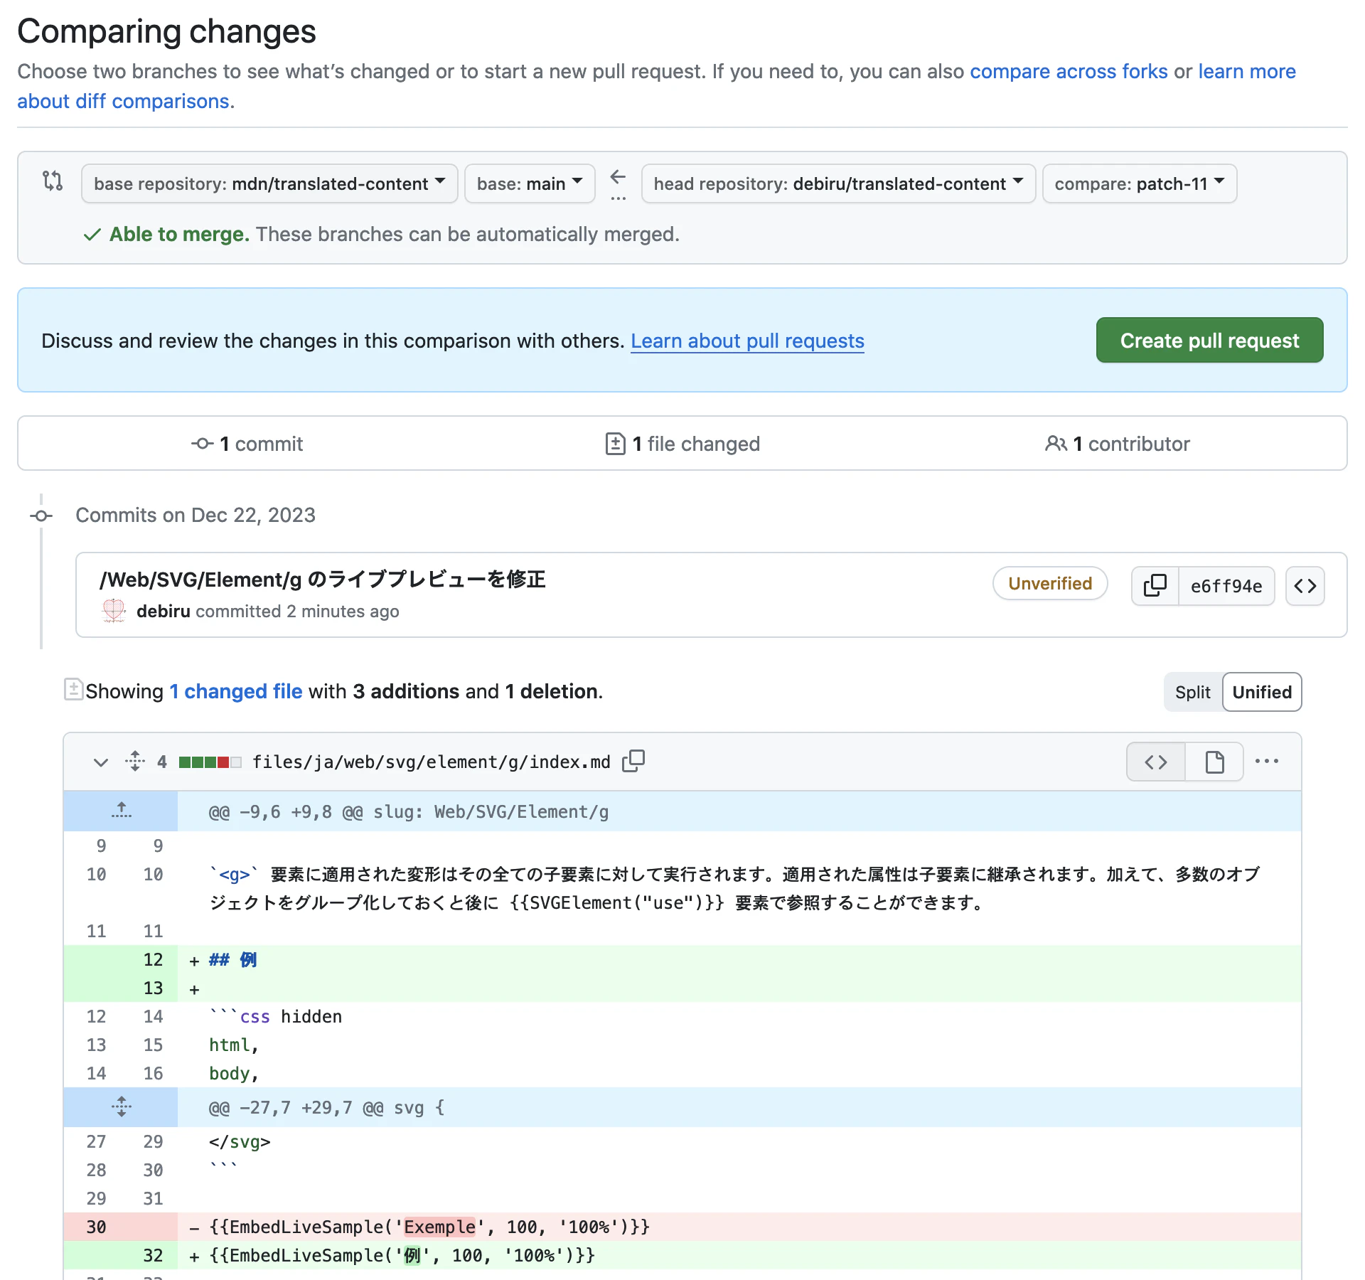Open the 1 changed file link
Image resolution: width=1365 pixels, height=1280 pixels.
click(x=236, y=690)
